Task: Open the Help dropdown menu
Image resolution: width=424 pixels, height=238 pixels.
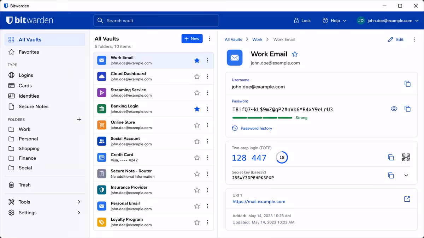Action: [334, 20]
